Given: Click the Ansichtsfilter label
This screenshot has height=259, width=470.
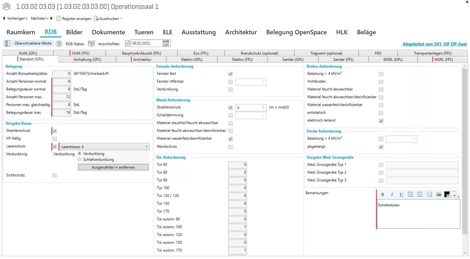Looking at the screenshot, I should (x=109, y=44).
